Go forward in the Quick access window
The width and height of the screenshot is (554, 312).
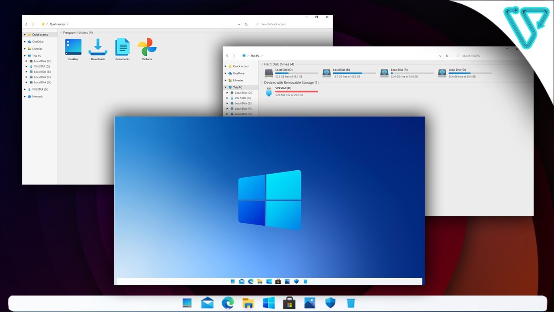point(33,24)
